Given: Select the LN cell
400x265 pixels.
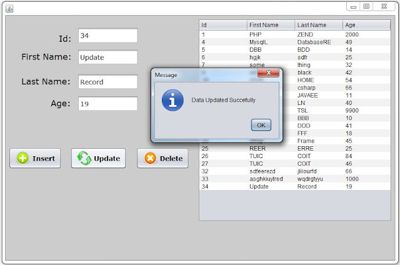Looking at the screenshot, I should click(x=319, y=102).
